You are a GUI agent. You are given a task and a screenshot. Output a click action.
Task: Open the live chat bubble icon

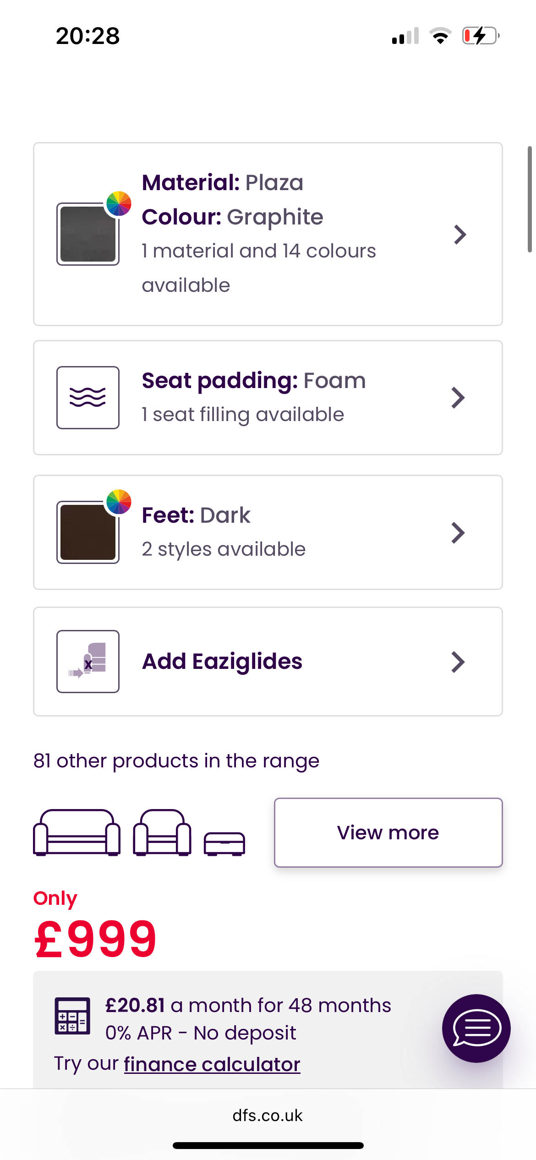(x=476, y=1028)
